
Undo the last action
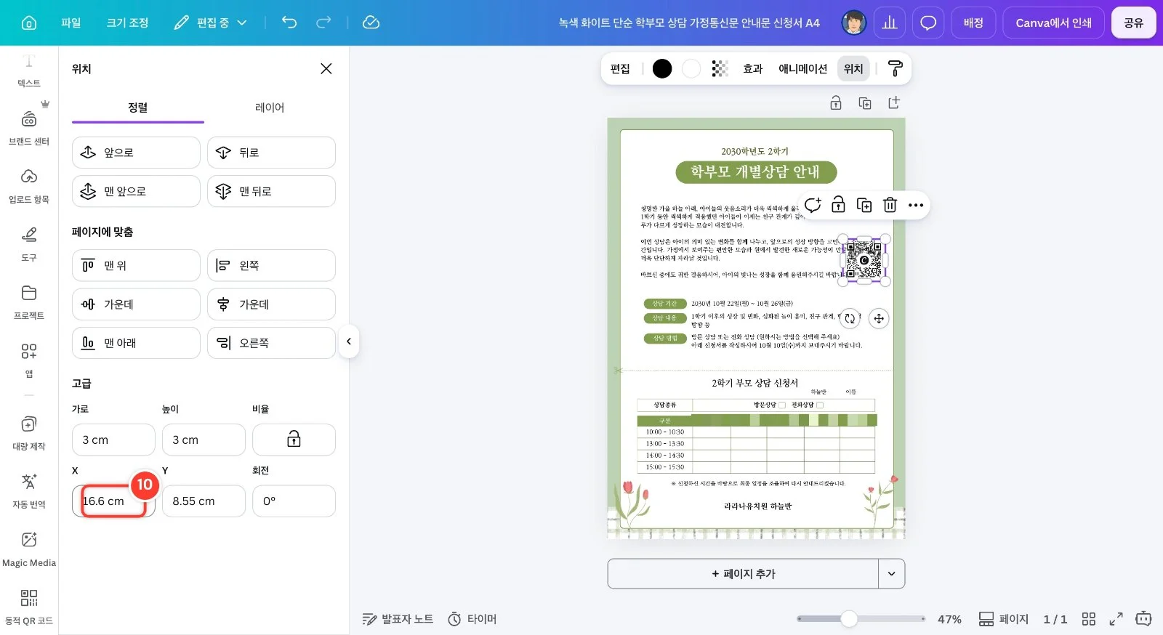(289, 23)
